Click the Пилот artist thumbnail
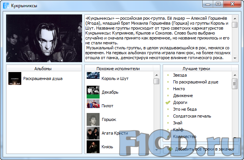 click(93, 104)
